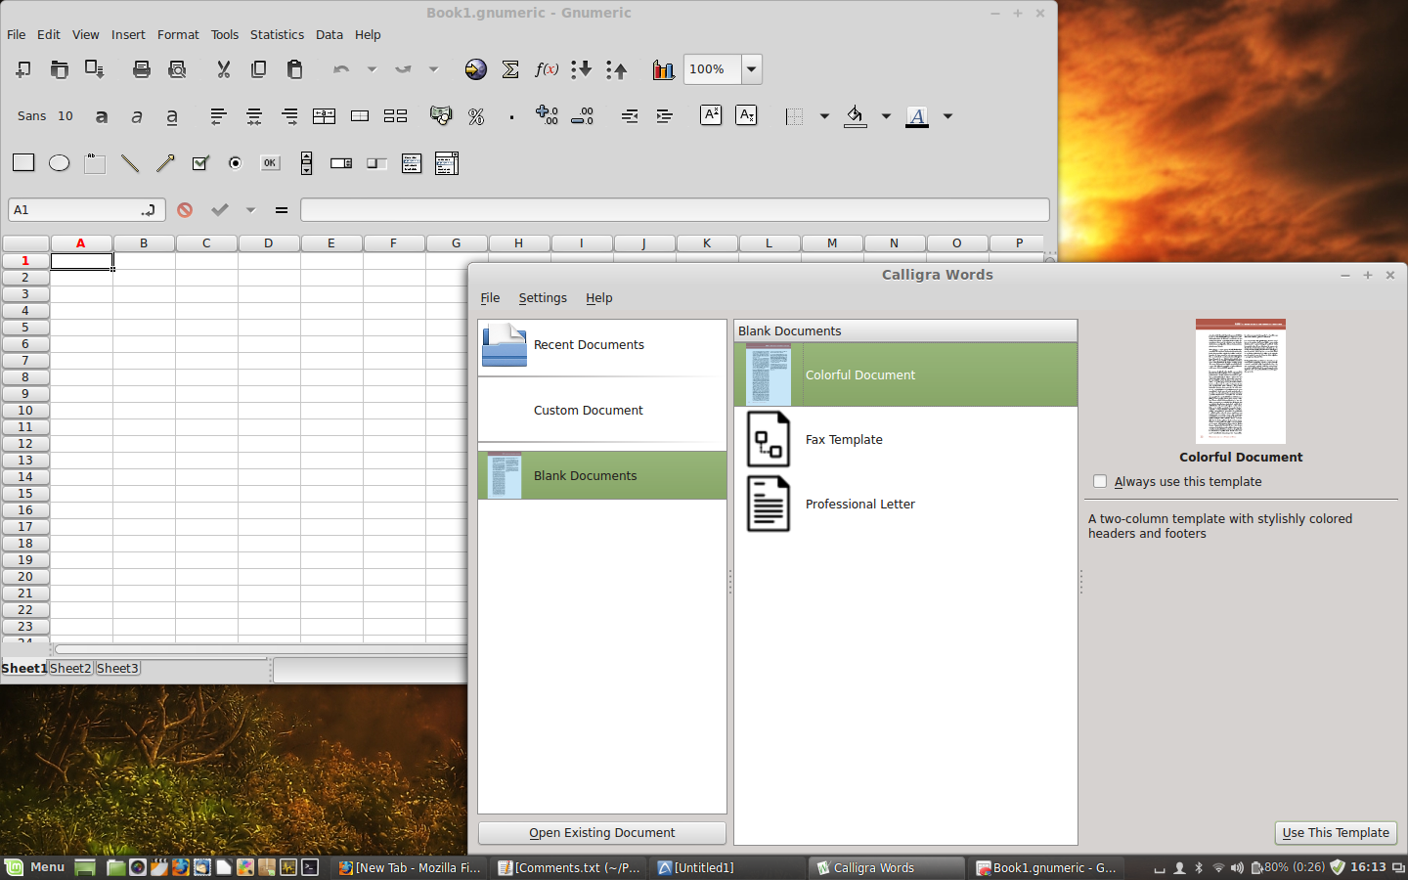Create a new Gnumeric workbook
Screen dimensions: 1408x880
[x=23, y=69]
